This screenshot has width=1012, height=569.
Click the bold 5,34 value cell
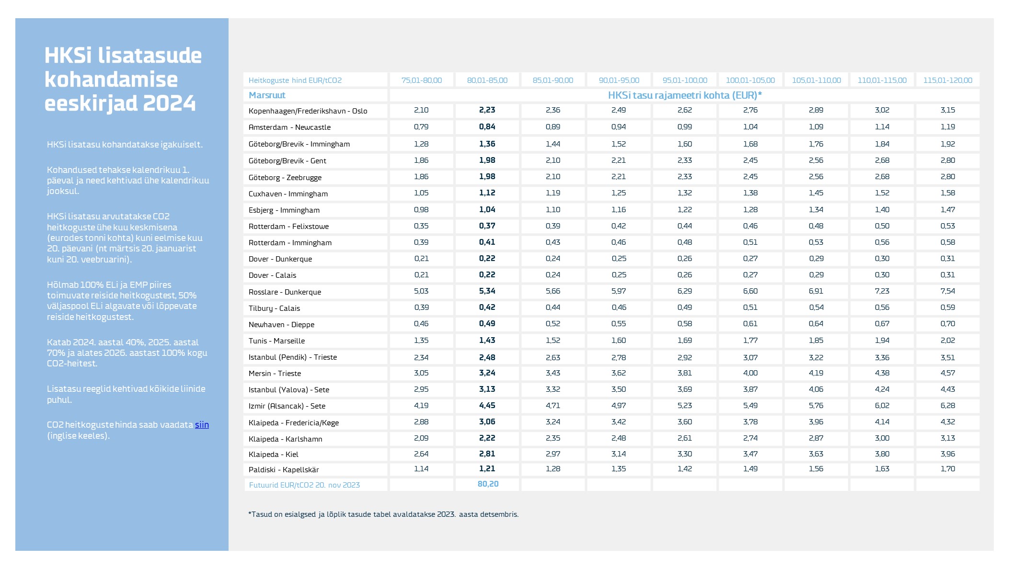487,291
